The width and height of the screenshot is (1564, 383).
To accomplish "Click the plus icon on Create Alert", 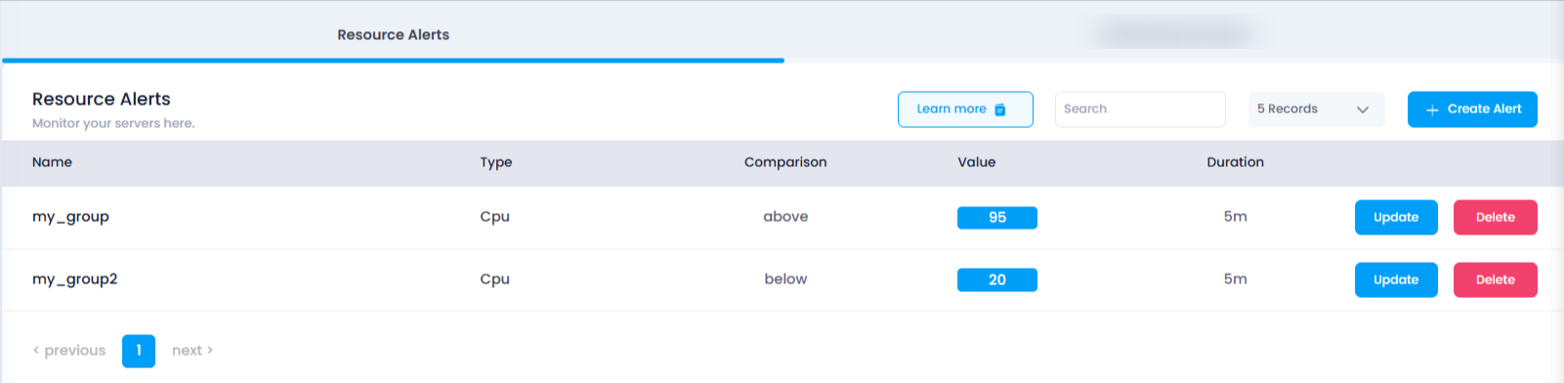I will (1432, 109).
